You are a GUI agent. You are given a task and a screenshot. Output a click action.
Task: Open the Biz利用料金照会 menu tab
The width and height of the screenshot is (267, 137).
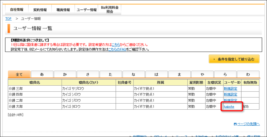coord(110,10)
